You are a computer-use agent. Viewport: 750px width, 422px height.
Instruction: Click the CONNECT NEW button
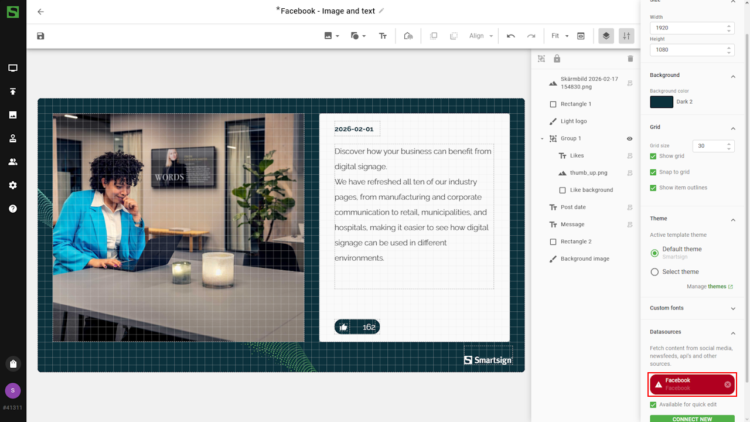coord(692,418)
